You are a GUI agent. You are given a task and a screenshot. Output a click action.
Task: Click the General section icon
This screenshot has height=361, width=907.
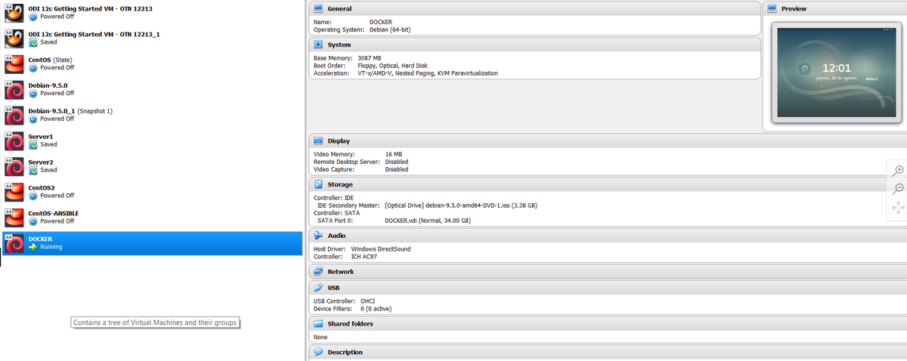pos(318,8)
